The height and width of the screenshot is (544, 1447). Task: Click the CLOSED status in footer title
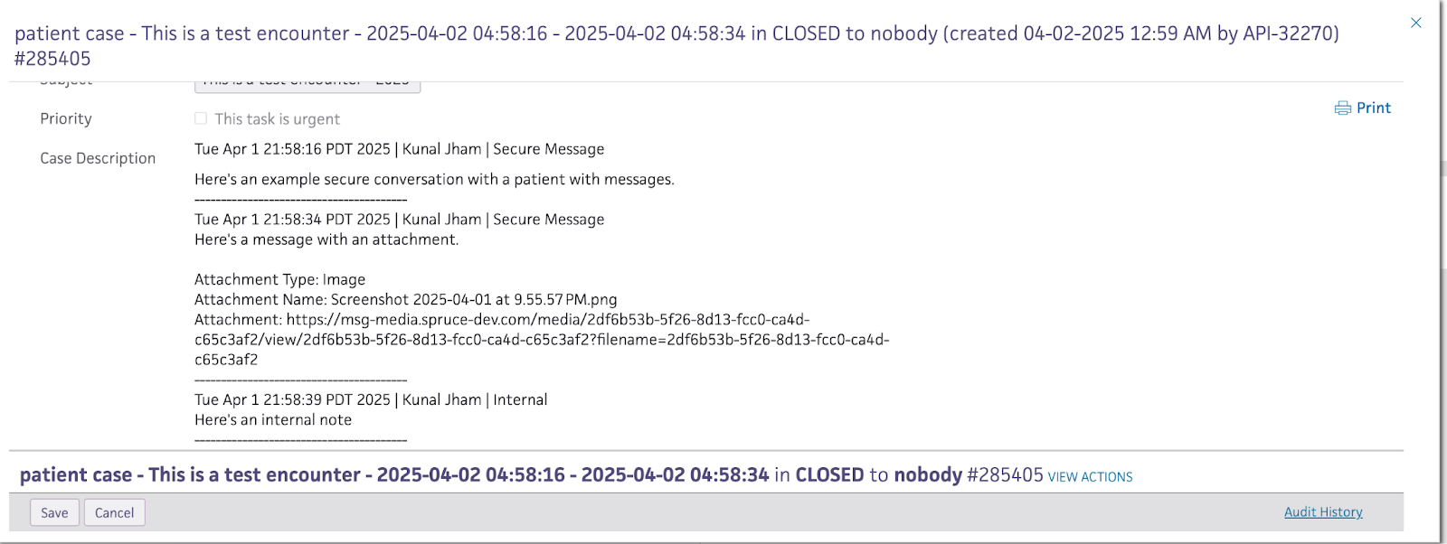pyautogui.click(x=829, y=474)
